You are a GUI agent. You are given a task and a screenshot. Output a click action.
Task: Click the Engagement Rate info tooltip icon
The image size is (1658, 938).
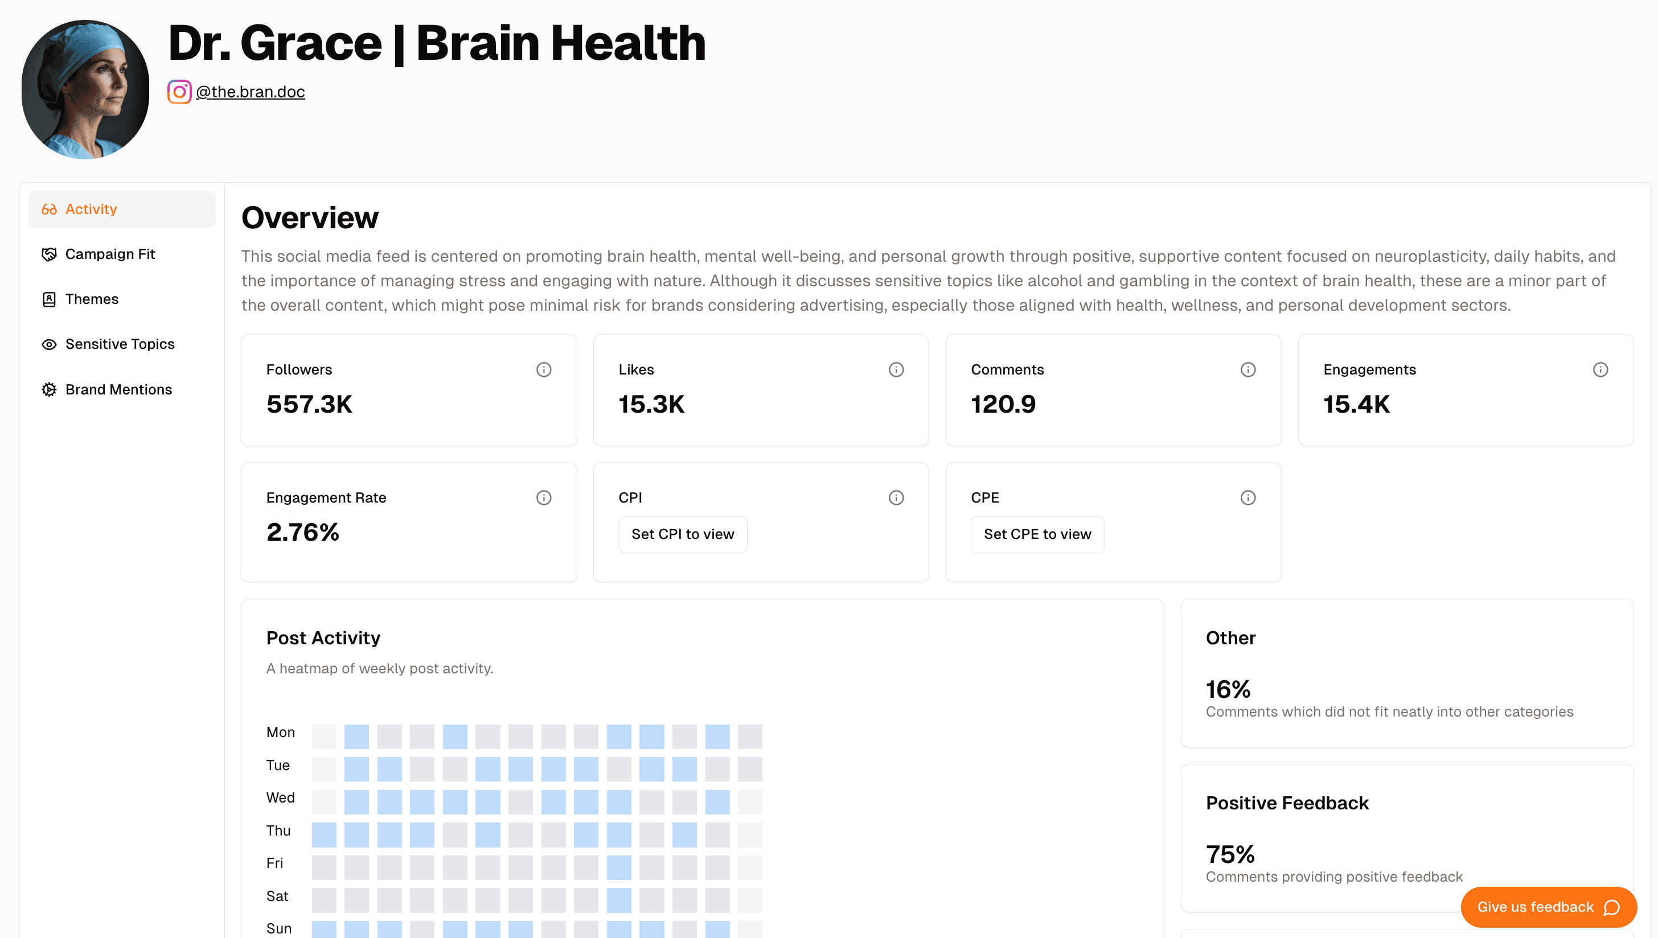click(x=544, y=497)
